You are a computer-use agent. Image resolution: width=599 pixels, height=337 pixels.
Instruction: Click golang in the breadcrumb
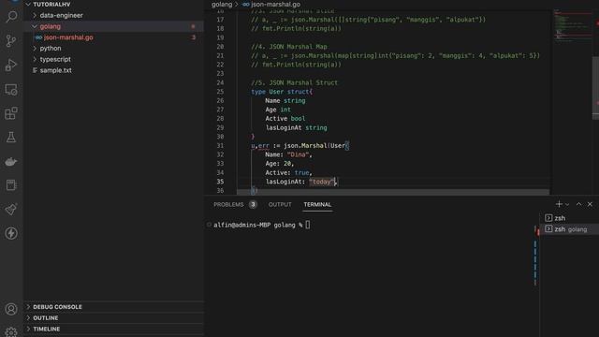[x=222, y=4]
